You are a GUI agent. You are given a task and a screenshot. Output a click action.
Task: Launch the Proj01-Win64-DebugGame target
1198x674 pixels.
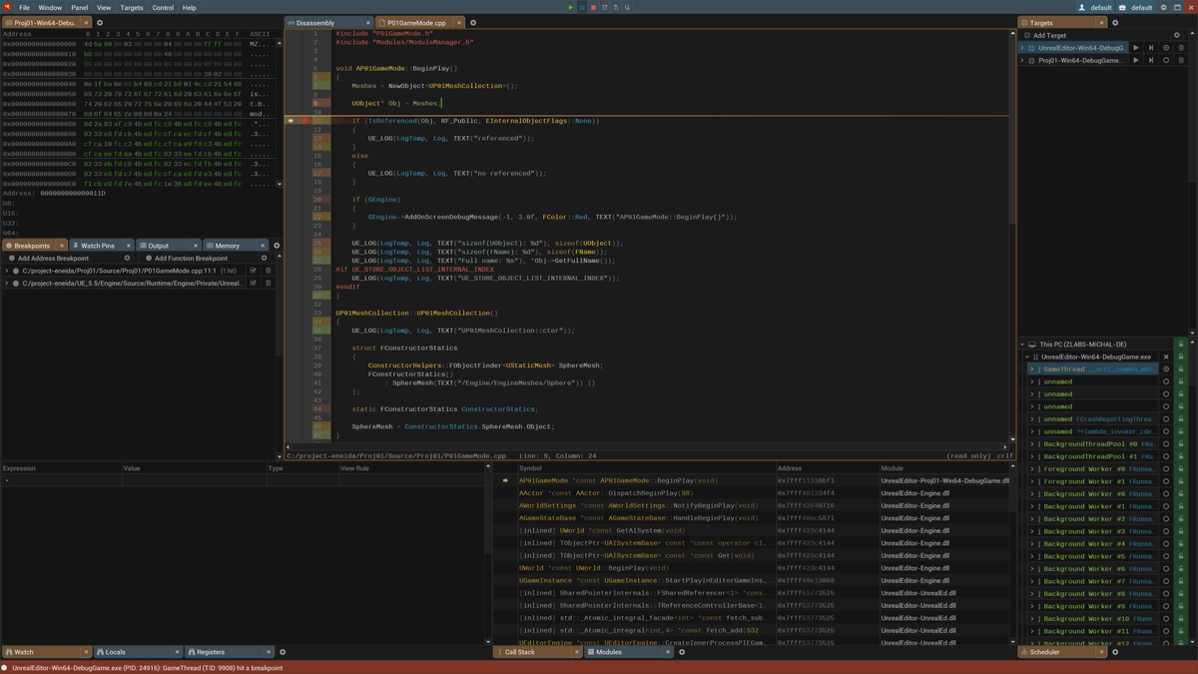click(x=1136, y=60)
